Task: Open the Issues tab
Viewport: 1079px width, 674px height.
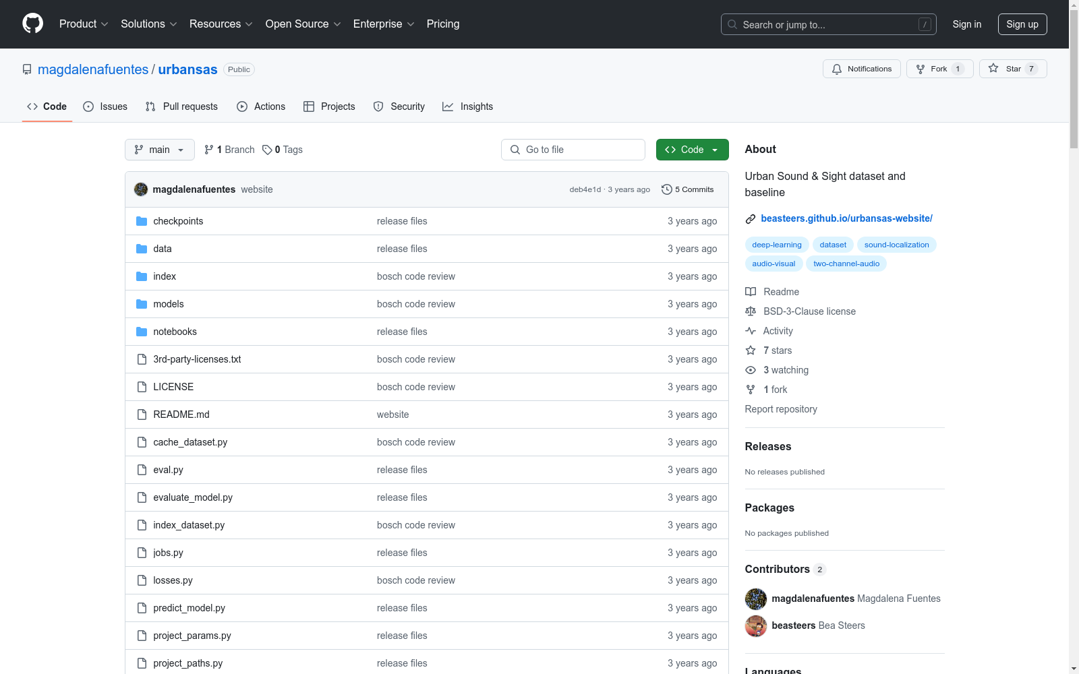Action: tap(105, 106)
